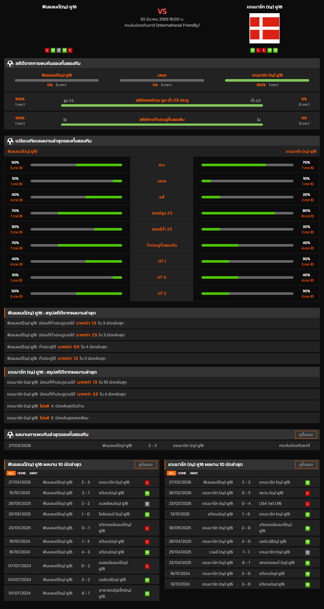Click first green W badge under Denmark flag
The height and width of the screenshot is (609, 324).
click(x=252, y=50)
